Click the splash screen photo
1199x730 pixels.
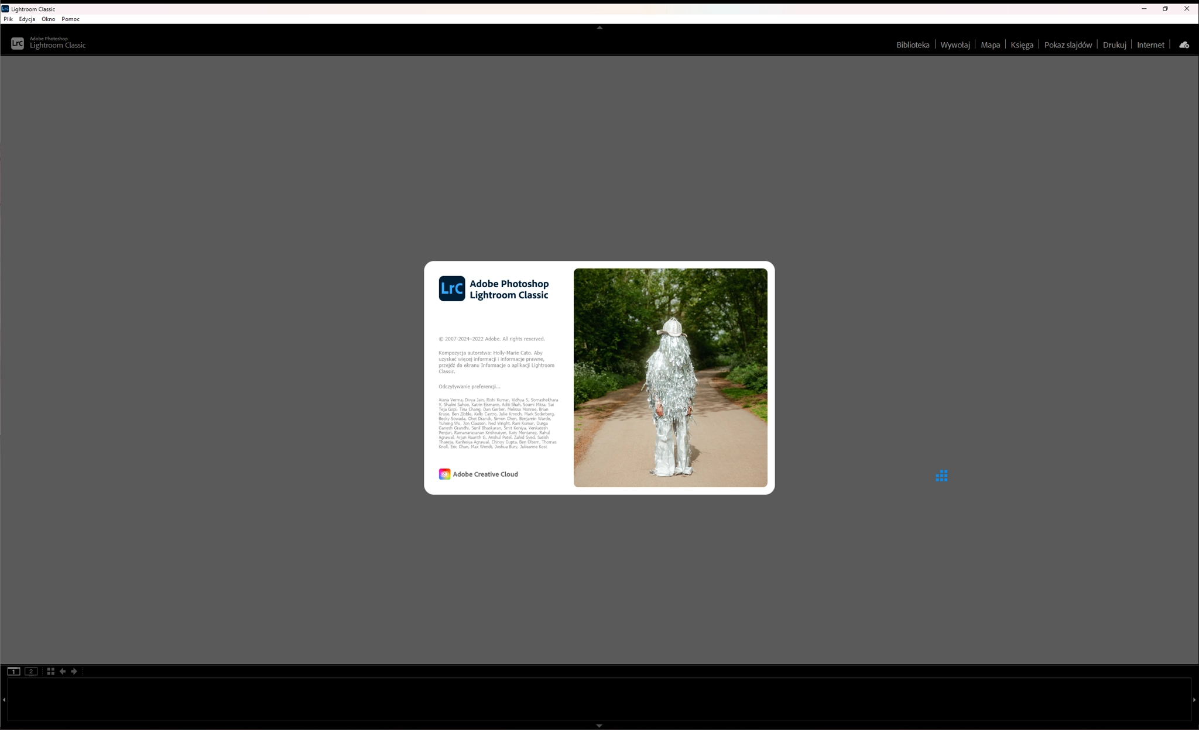point(670,378)
